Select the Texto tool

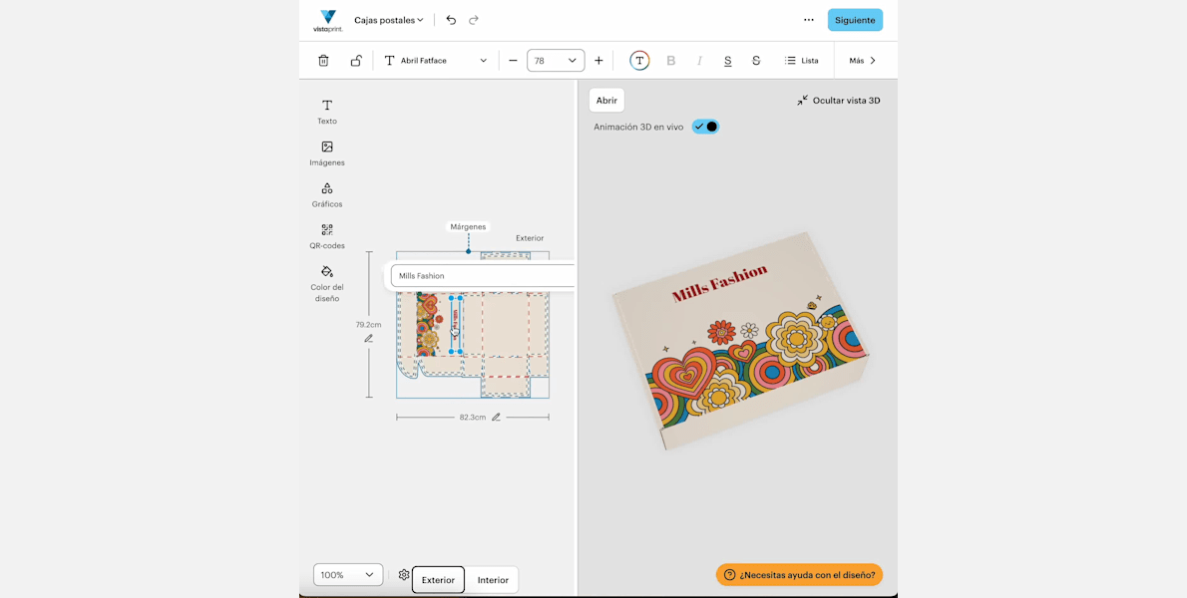(x=327, y=112)
